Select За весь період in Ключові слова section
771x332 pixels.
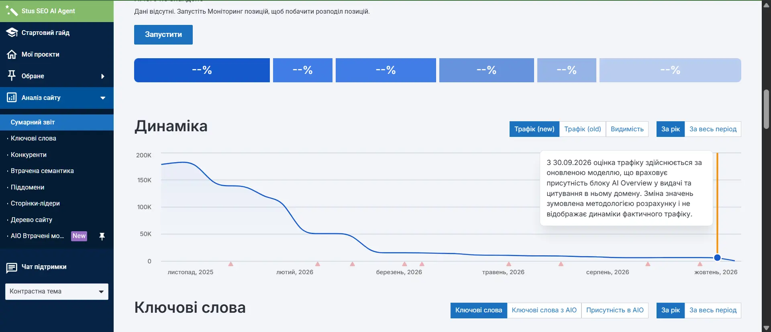pos(713,310)
